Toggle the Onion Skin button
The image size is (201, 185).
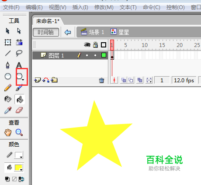124,80
